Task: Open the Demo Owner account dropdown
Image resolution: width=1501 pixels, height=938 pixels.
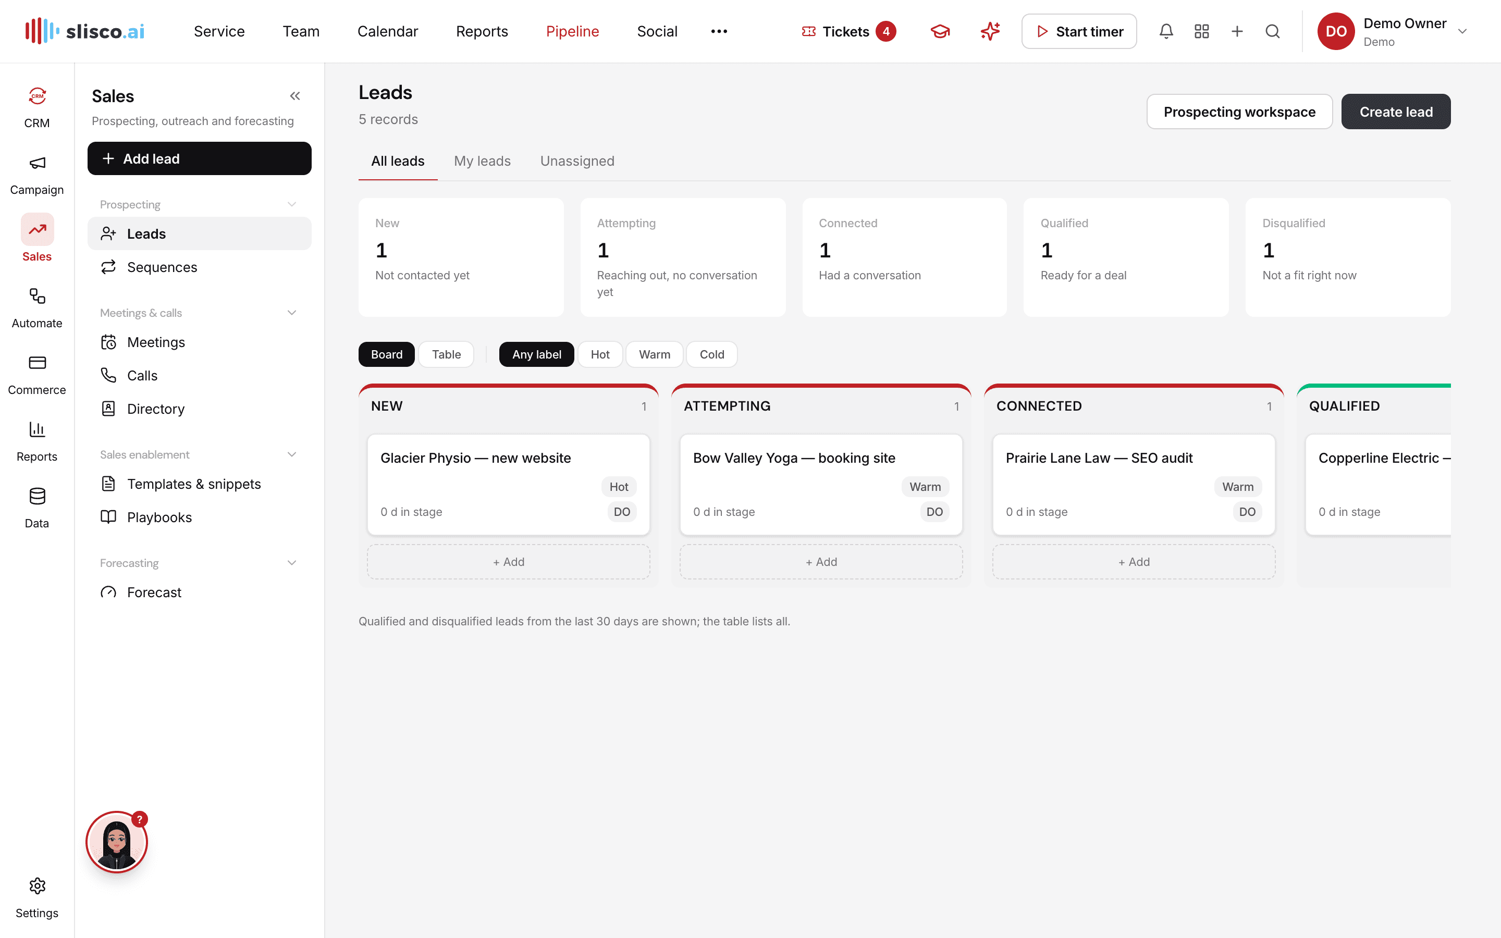Action: [1393, 31]
